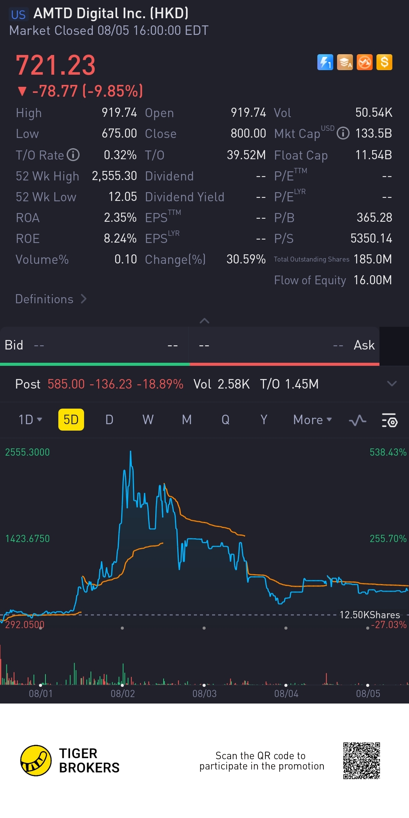
Task: Tap the US market flag badge
Action: [18, 14]
